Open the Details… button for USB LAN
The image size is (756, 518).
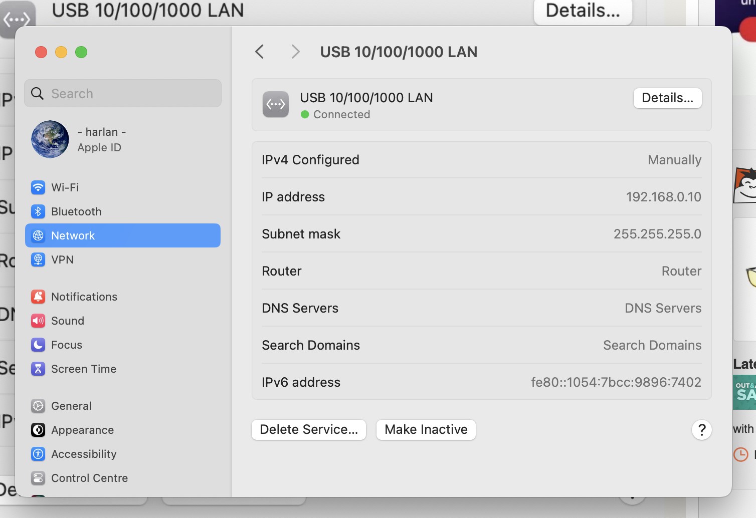[667, 98]
